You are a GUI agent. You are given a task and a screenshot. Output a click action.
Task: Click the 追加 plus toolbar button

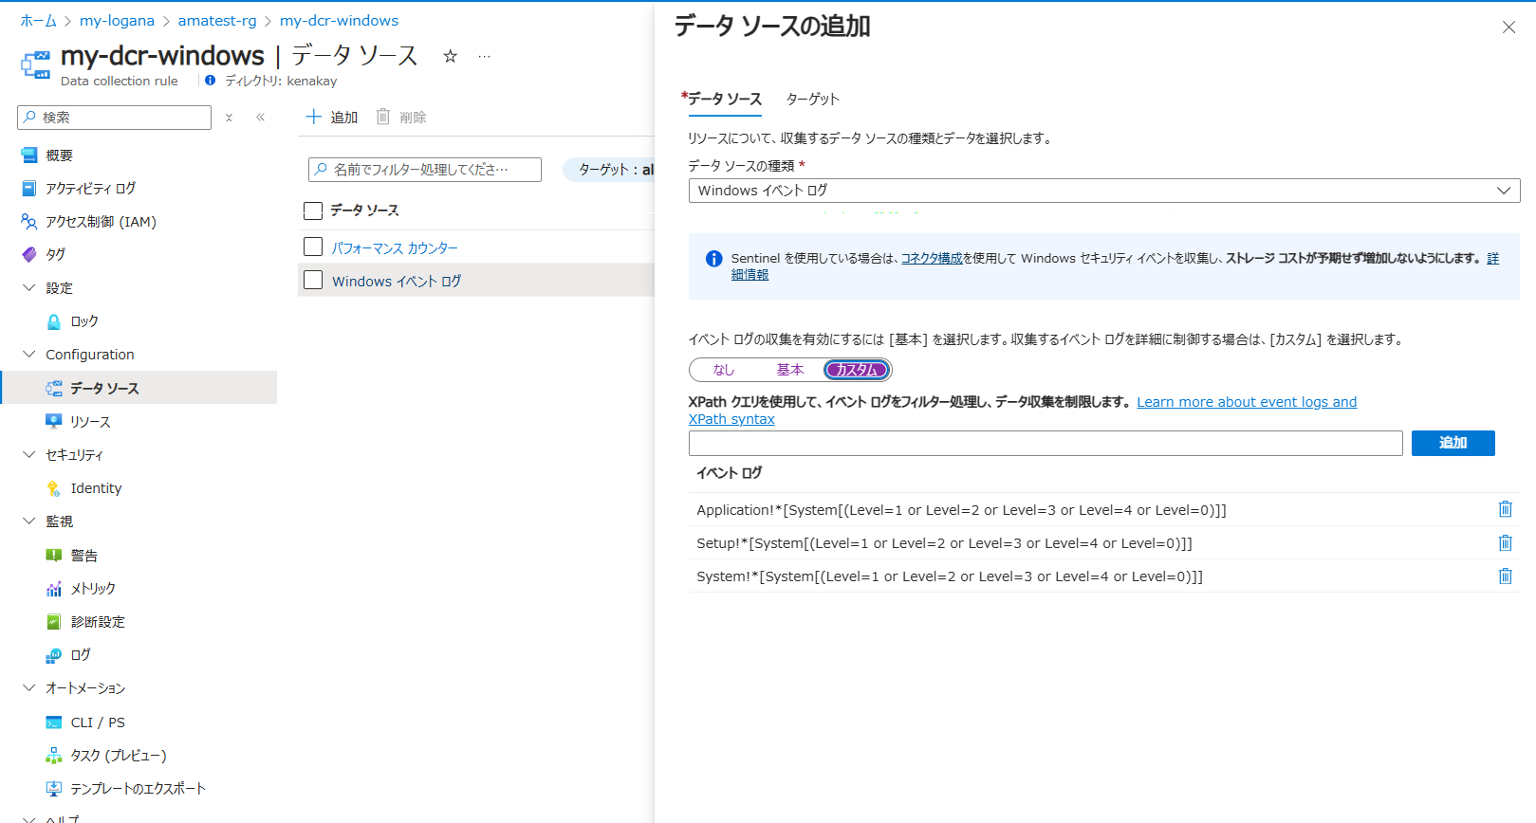332,117
